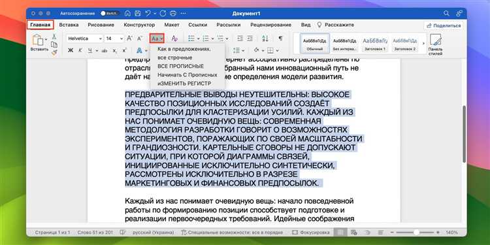490x245 pixels.
Task: Click the increase indent icon
Action: [250, 39]
